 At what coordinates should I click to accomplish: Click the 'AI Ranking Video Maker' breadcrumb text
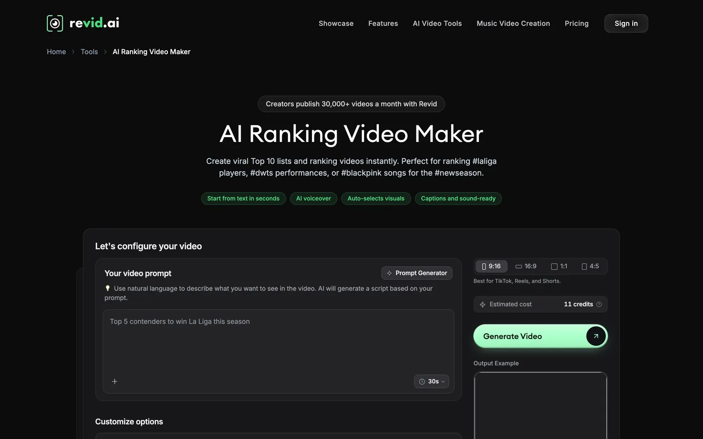(x=151, y=52)
